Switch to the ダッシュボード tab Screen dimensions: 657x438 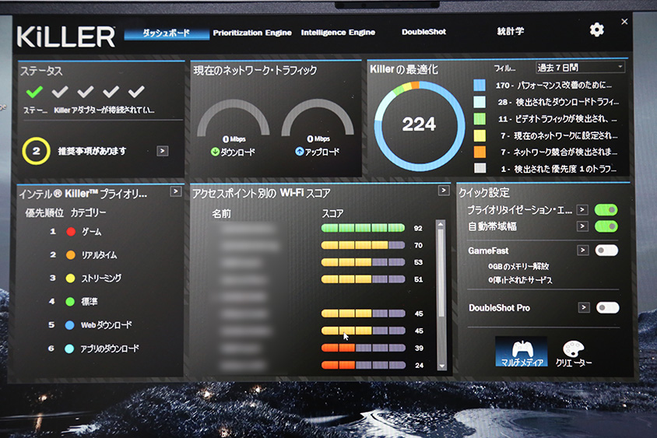167,33
